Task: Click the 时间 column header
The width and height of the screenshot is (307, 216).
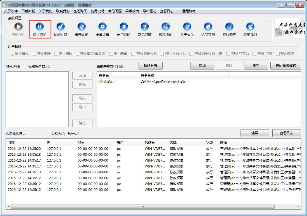Action: coord(11,142)
